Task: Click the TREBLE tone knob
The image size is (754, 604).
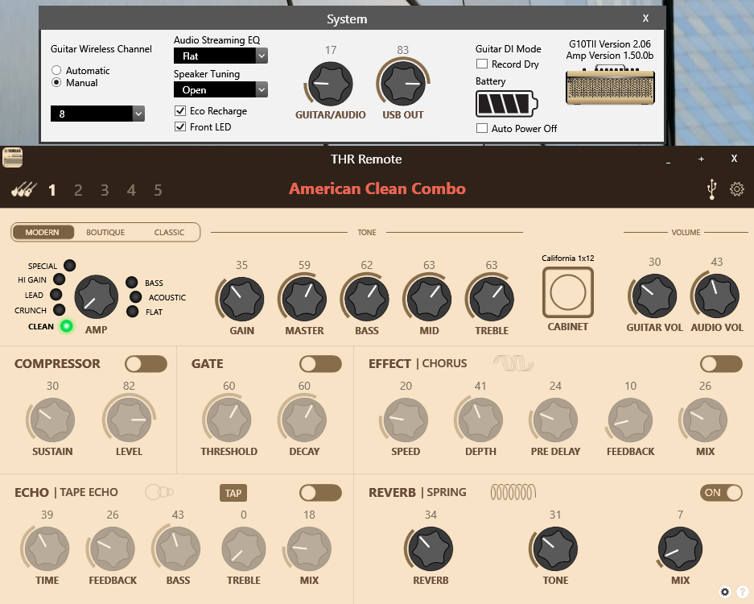Action: coord(492,299)
